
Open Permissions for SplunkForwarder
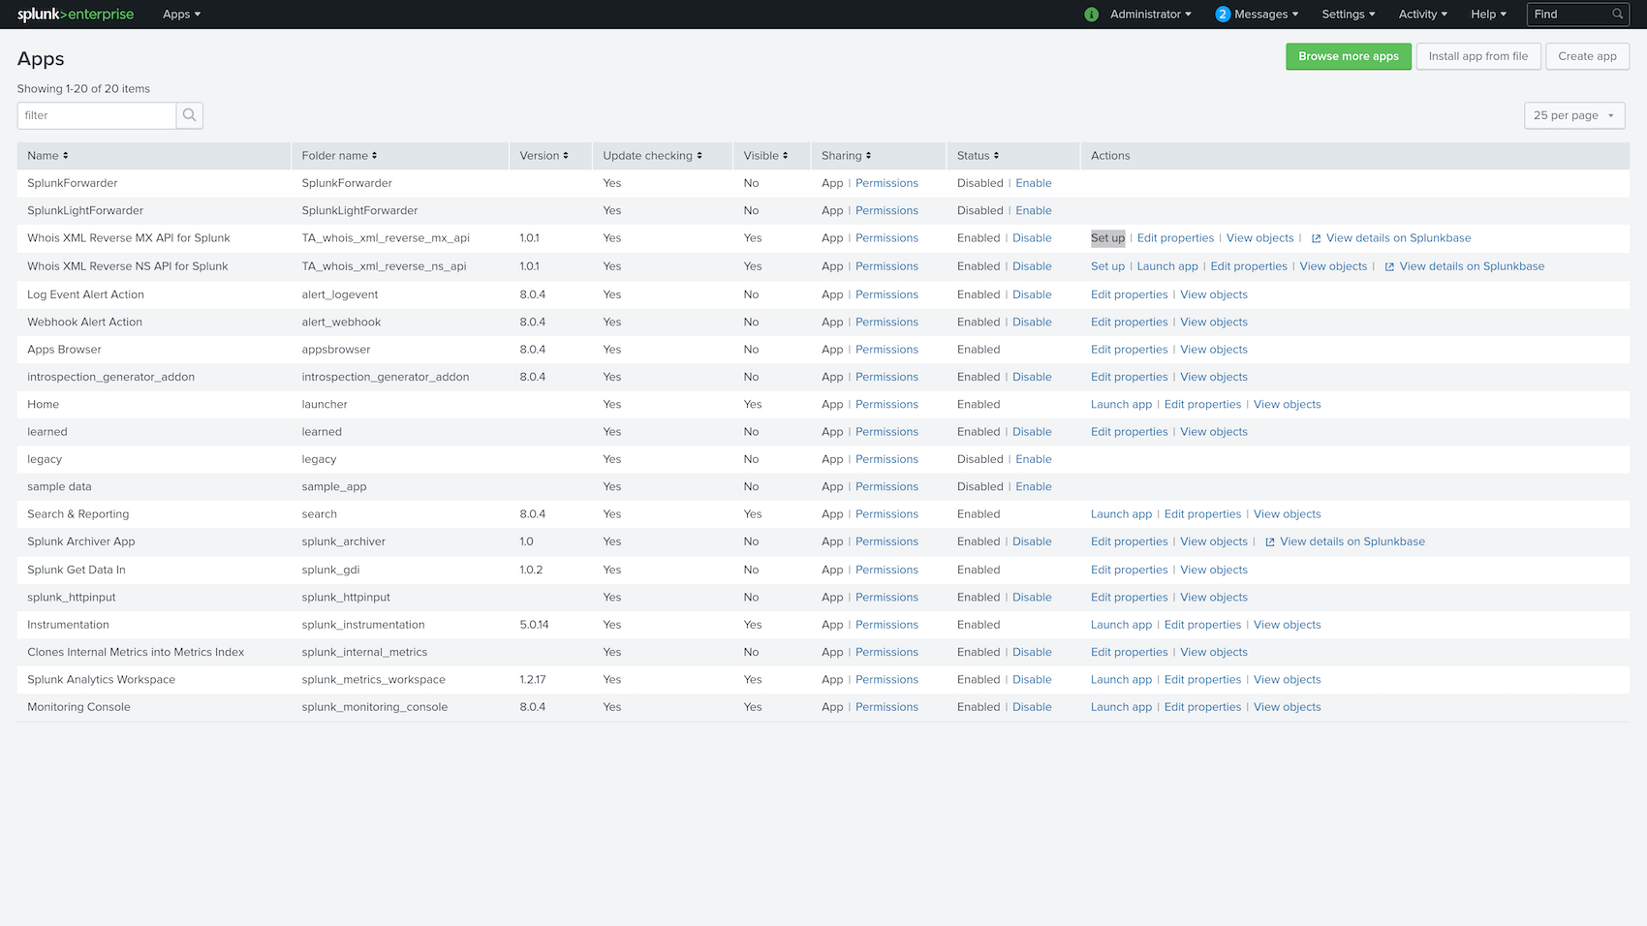[886, 183]
